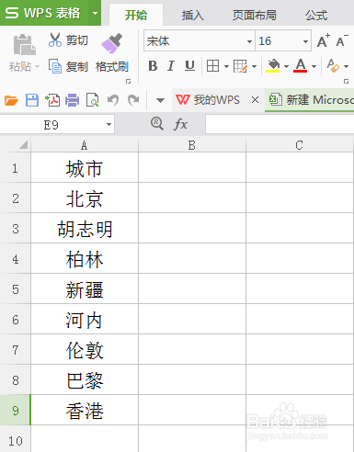The image size is (354, 452).
Task: Print the spreadsheet
Action: point(73,100)
